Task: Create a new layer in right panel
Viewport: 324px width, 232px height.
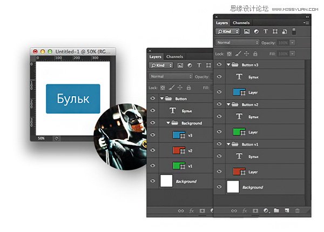Action: pyautogui.click(x=287, y=210)
